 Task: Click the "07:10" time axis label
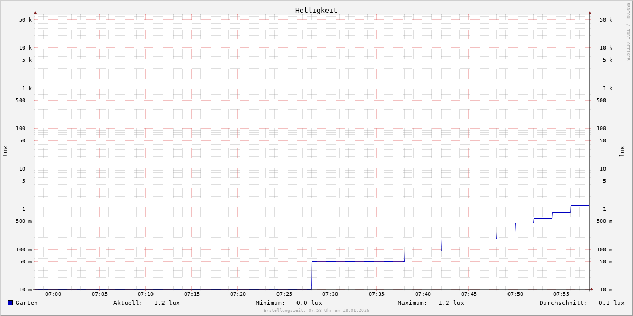pyautogui.click(x=146, y=294)
